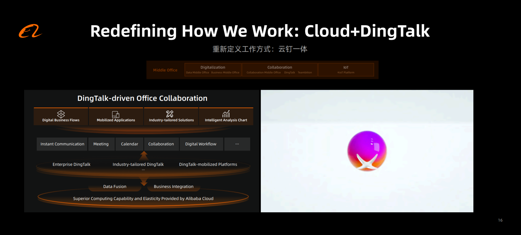This screenshot has height=235, width=521.
Task: Select the Instant Communication box
Action: [62, 144]
